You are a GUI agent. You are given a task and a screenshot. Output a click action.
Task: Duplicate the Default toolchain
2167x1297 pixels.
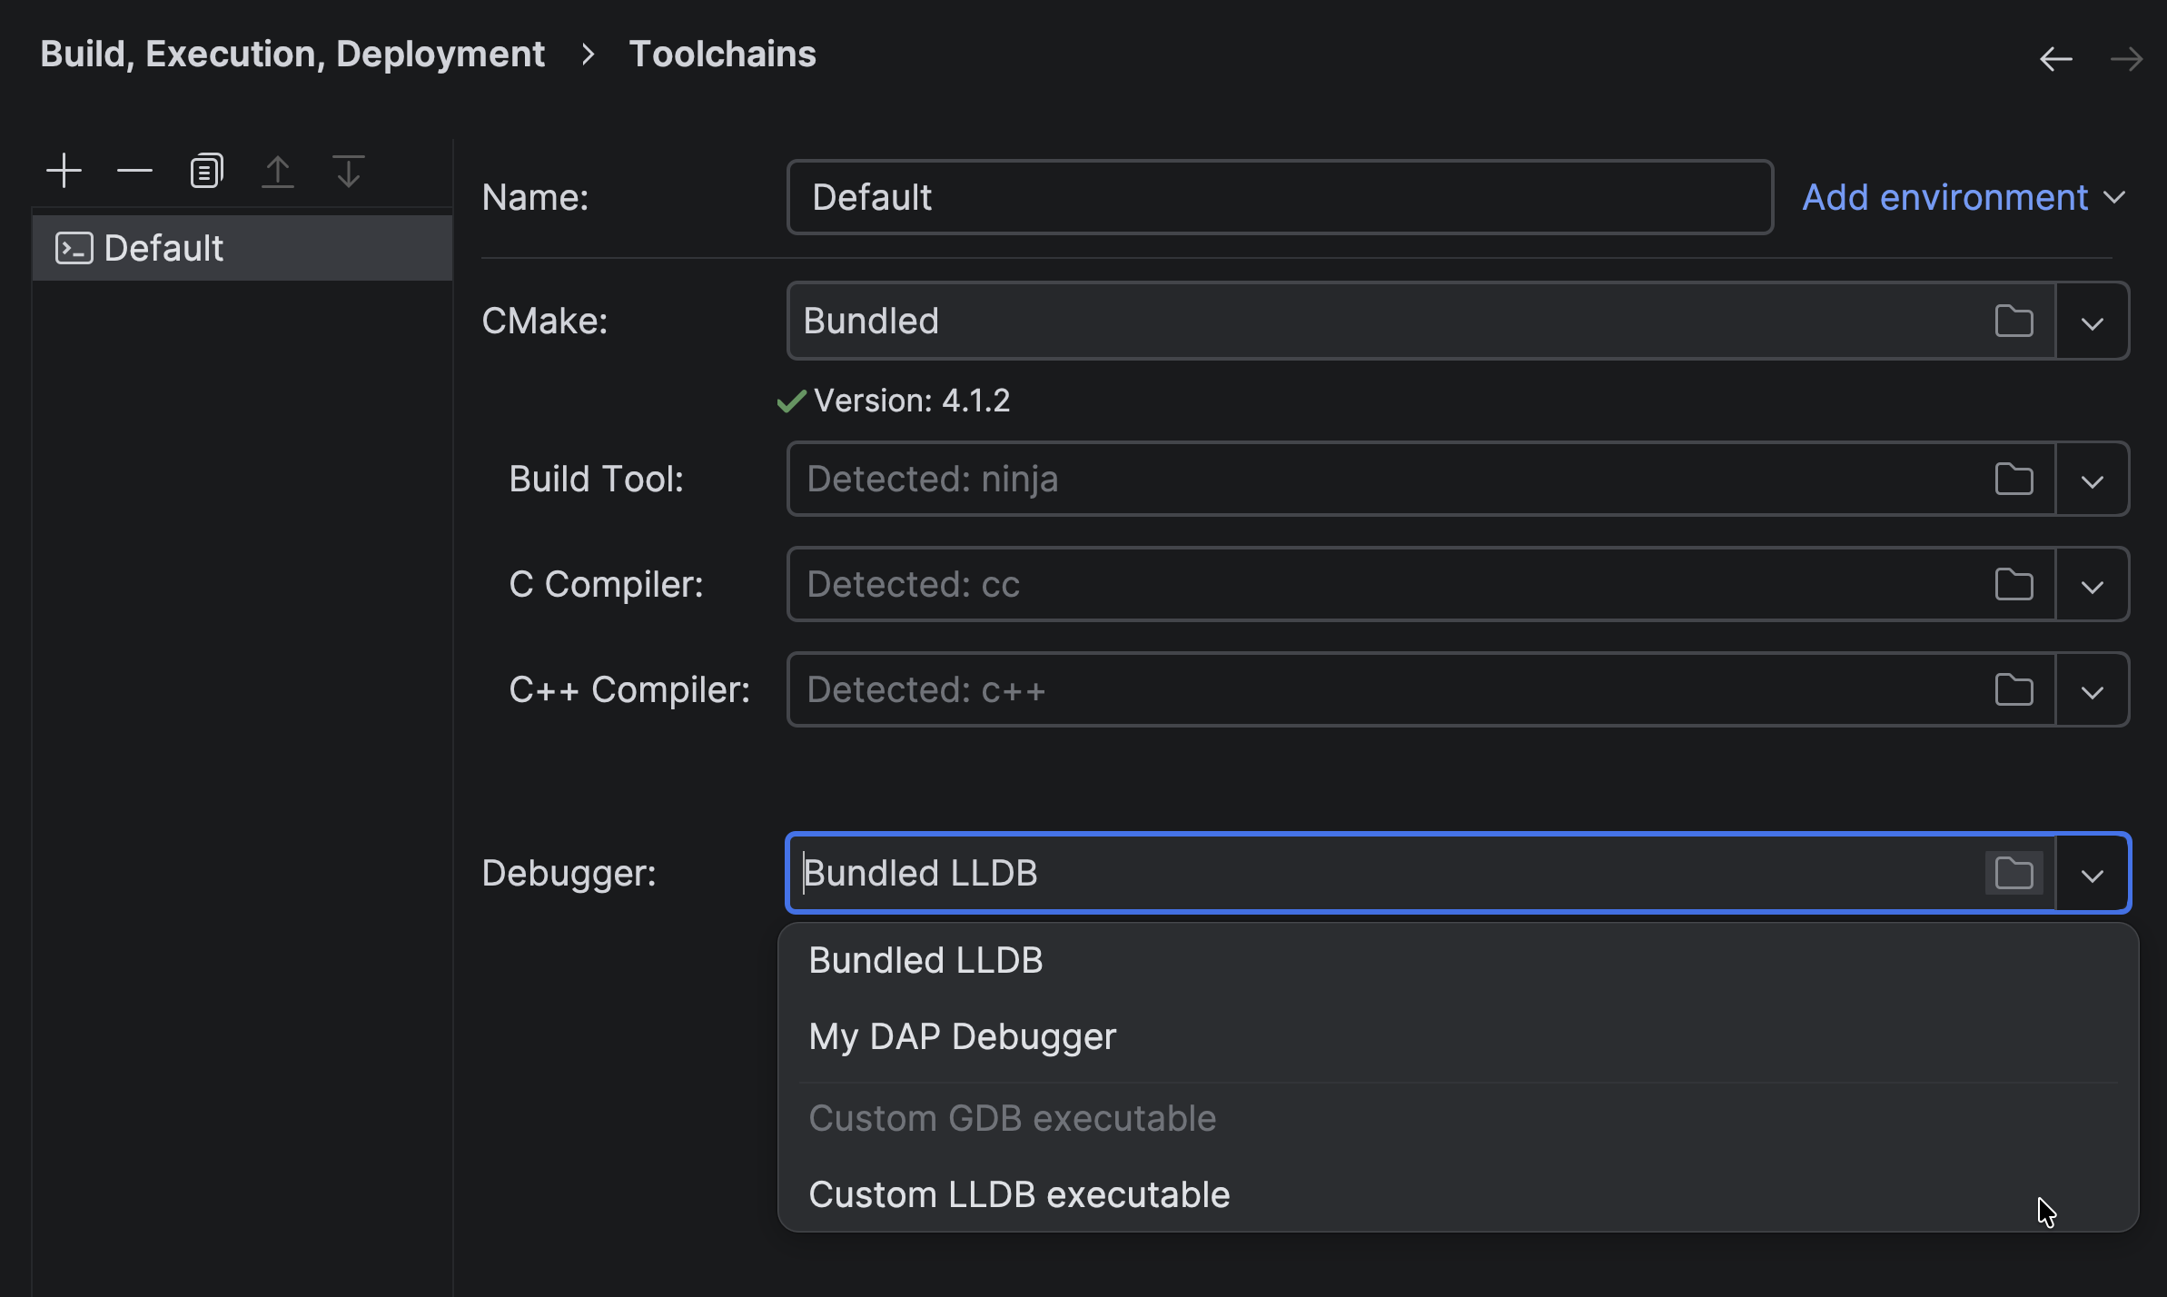(x=206, y=170)
